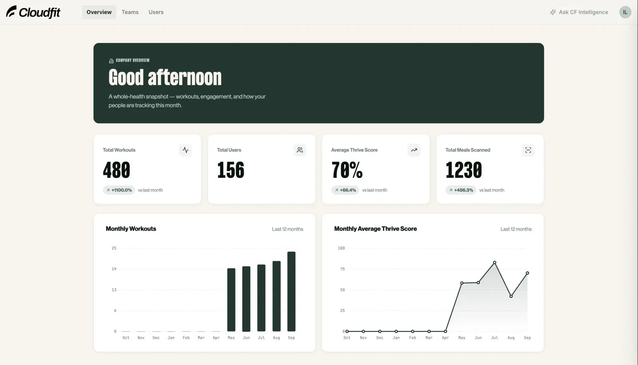This screenshot has width=638, height=365.
Task: Click the sparkle icon beside Ask CF Intelligence
Action: pyautogui.click(x=553, y=12)
